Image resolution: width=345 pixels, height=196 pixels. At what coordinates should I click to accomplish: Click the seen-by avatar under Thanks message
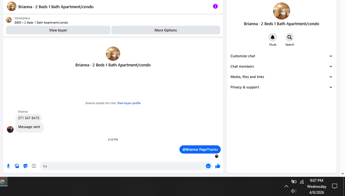click(x=217, y=156)
